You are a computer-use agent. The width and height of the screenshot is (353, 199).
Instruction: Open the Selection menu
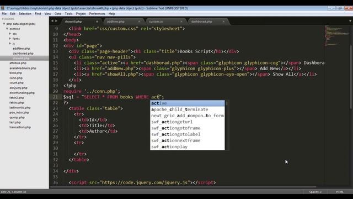pos(25,14)
